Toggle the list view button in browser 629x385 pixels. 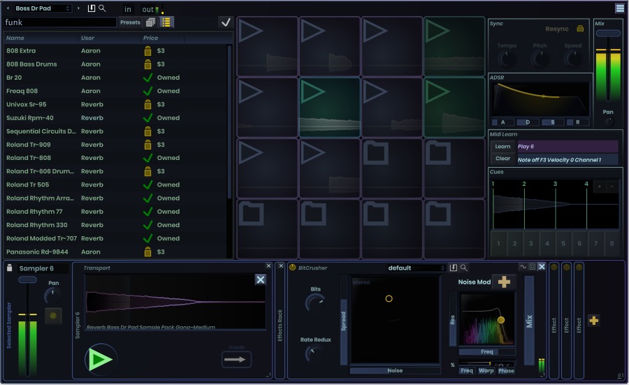166,22
